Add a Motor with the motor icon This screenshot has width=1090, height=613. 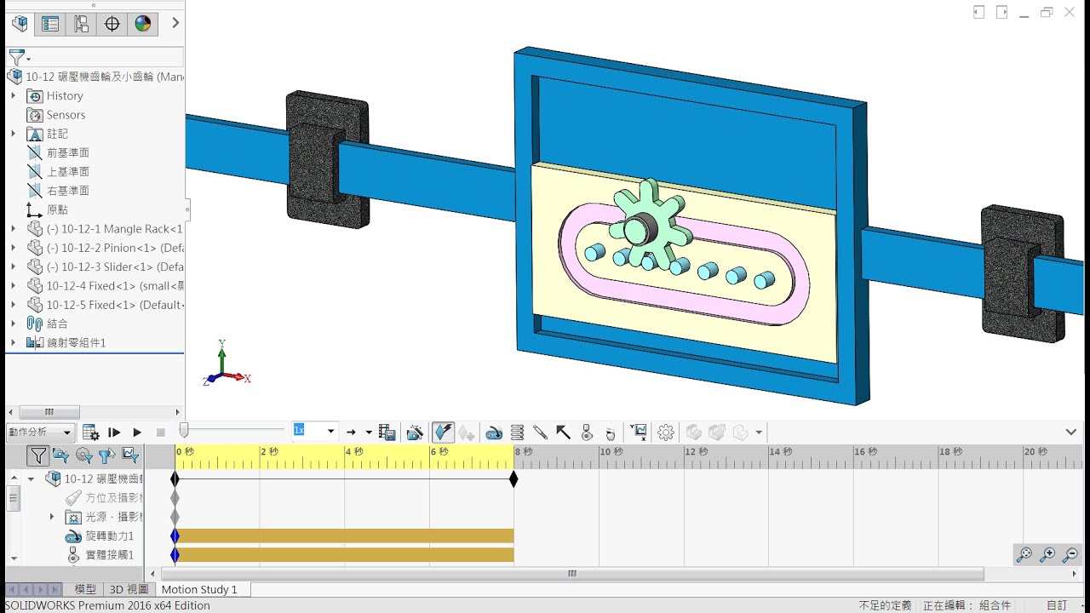click(x=494, y=433)
